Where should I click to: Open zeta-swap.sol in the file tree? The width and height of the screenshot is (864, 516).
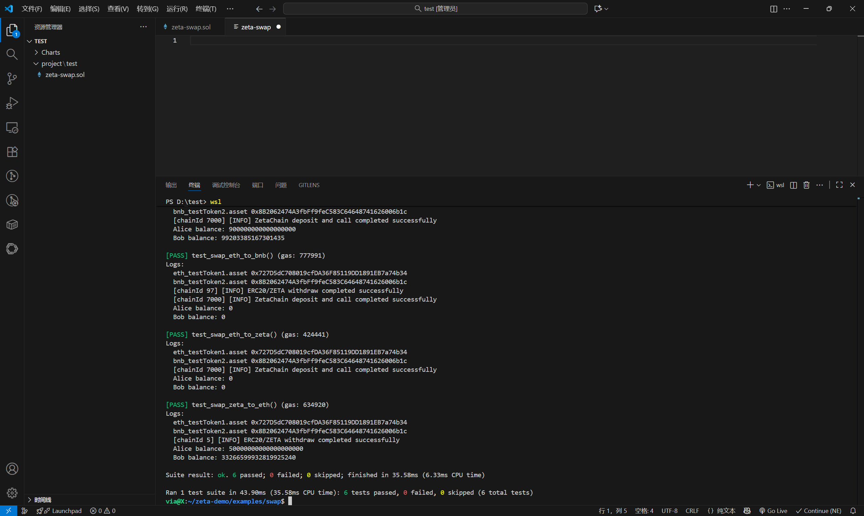90,75
